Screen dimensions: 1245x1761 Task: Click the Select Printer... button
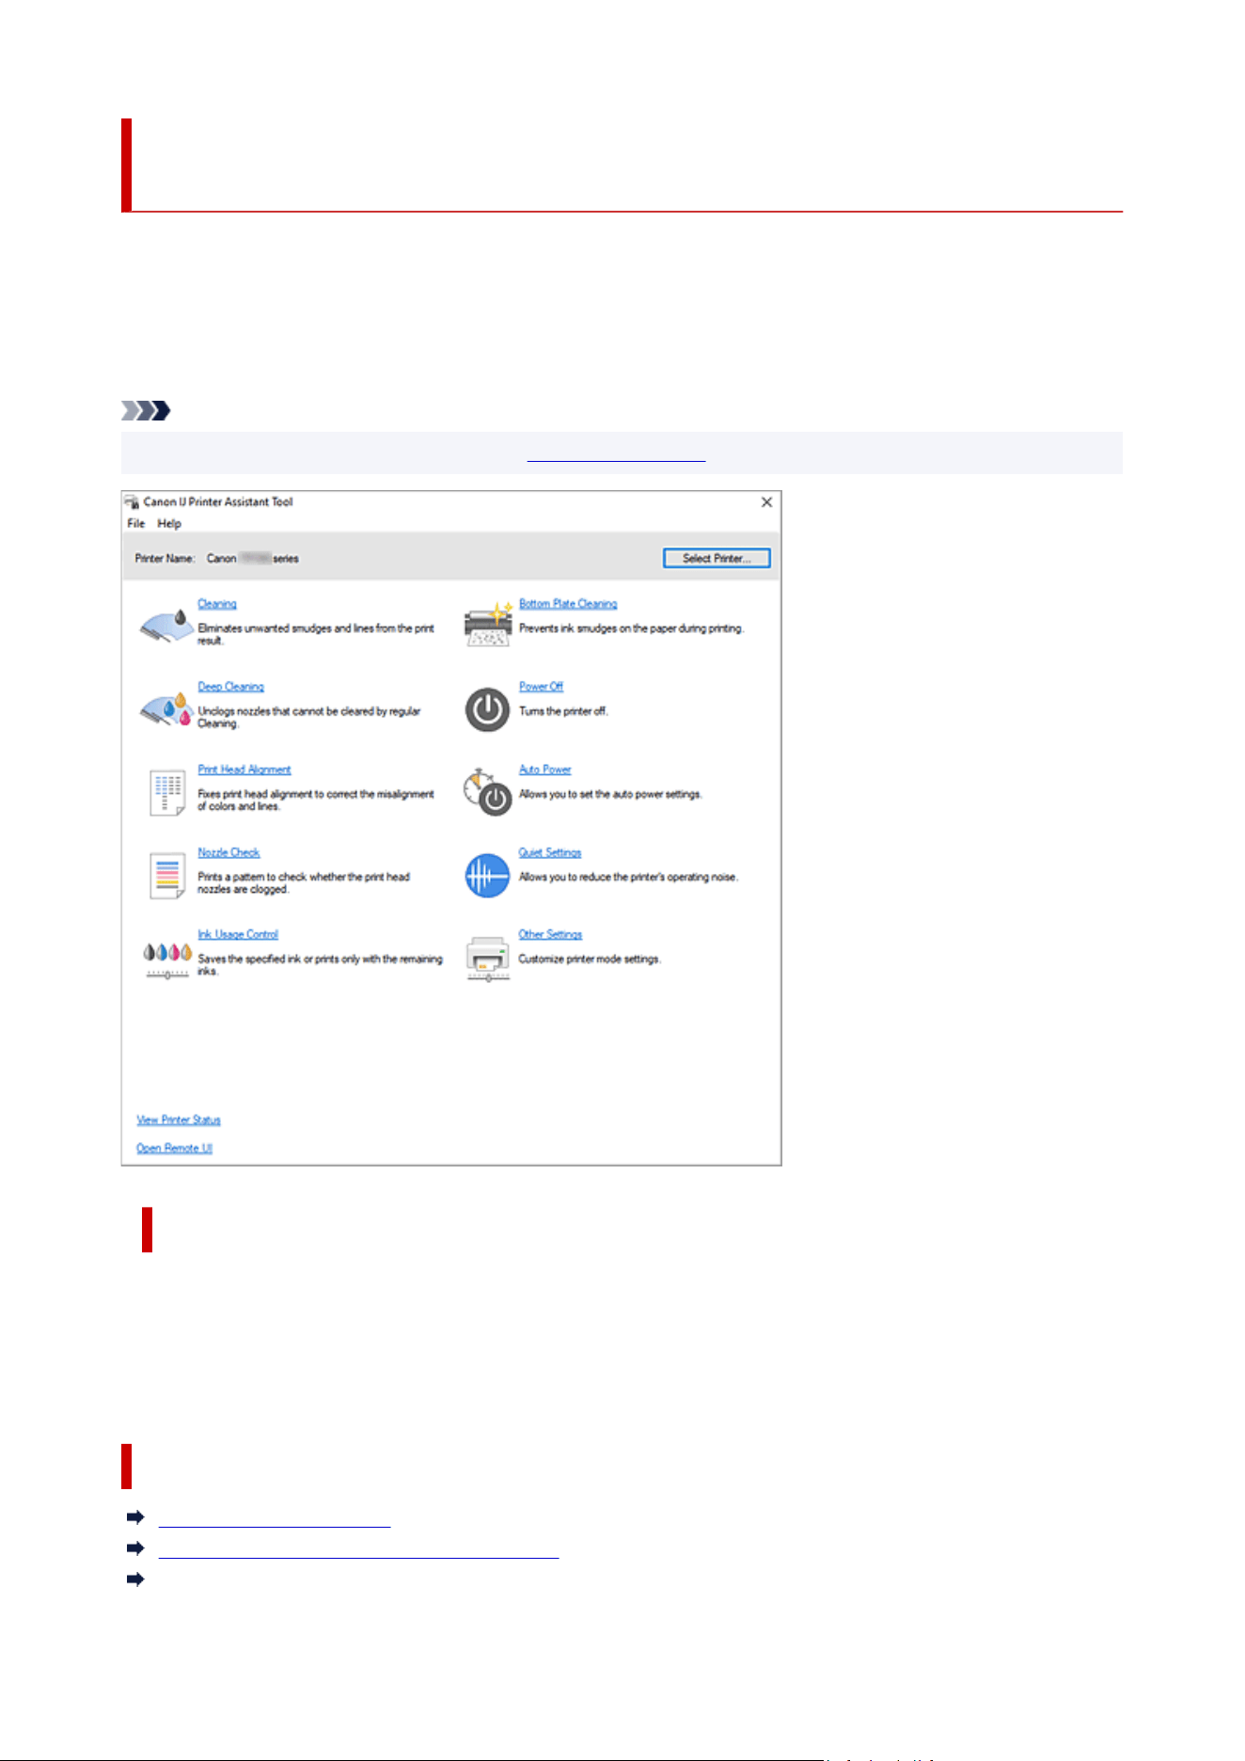tap(717, 559)
